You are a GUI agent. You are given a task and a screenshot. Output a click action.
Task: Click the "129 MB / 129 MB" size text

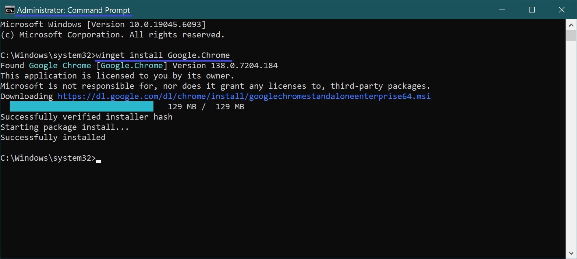point(206,107)
